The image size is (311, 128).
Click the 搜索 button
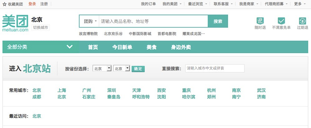pyautogui.click(x=218, y=21)
